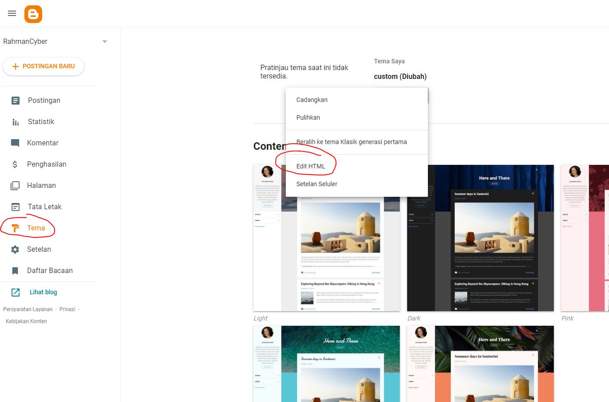Expand the RahmanCyber blog selector dropdown

(105, 42)
